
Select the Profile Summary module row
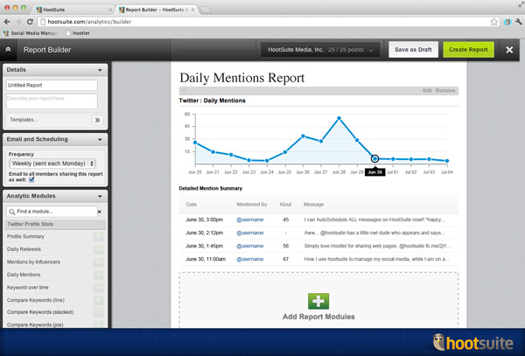tap(55, 236)
